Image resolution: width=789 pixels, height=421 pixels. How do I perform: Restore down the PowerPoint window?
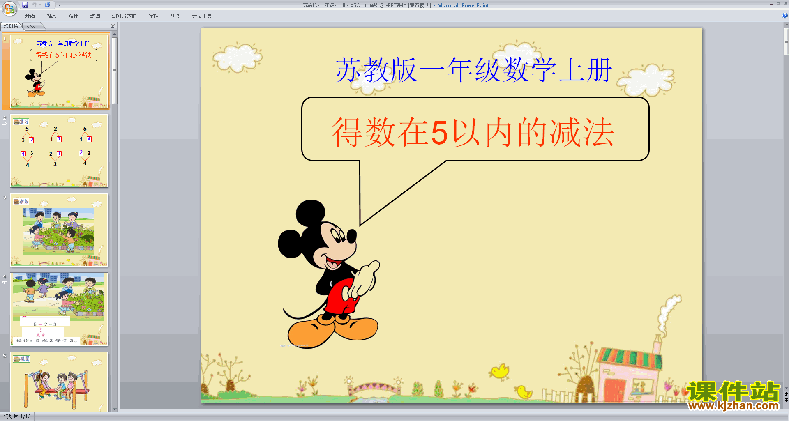click(778, 3)
